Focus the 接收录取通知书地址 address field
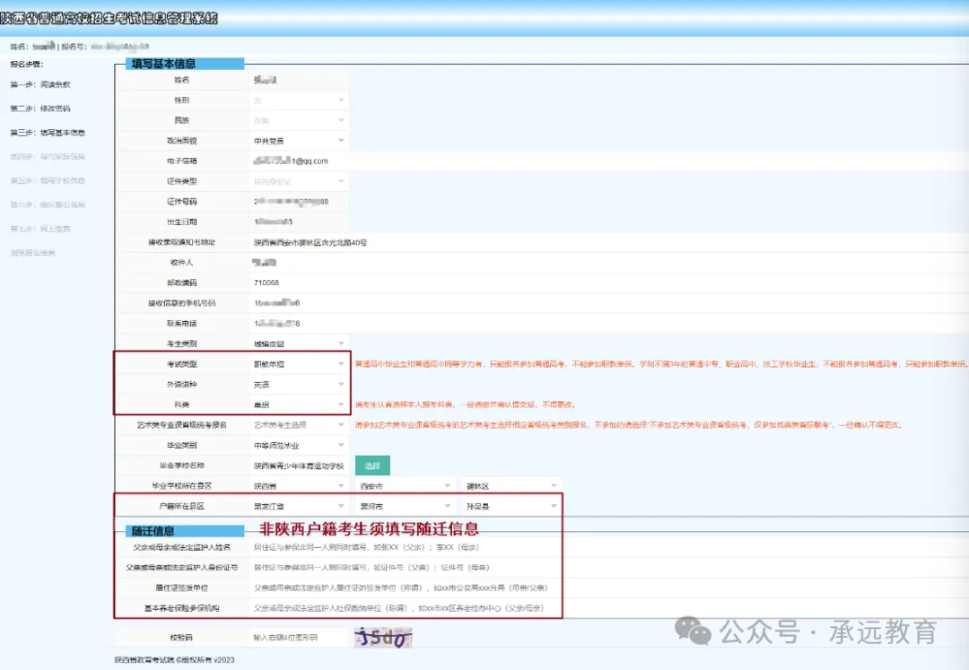969x670 pixels. [x=608, y=243]
